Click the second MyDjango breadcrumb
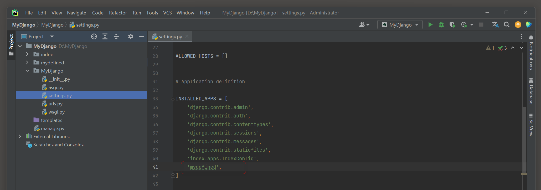The width and height of the screenshot is (541, 190). 52,25
